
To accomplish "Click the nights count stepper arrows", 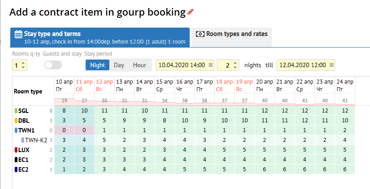I will (236, 65).
